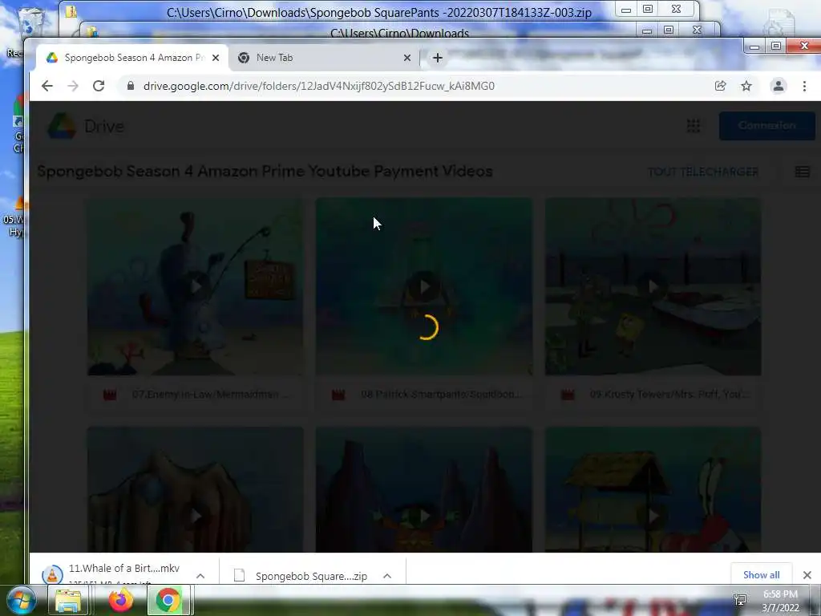Screen dimensions: 821x616
Task: Click the share page icon in address bar
Action: click(x=721, y=86)
